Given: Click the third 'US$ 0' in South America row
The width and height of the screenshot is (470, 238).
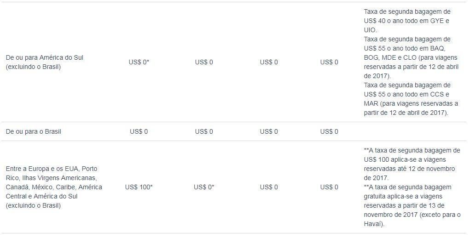Looking at the screenshot, I should point(269,62).
